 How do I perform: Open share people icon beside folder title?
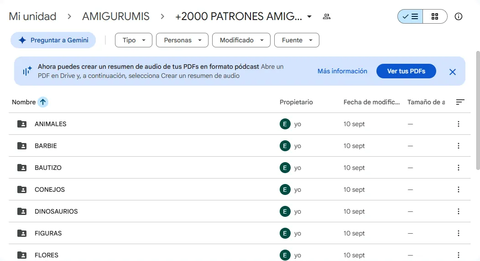[x=327, y=16]
